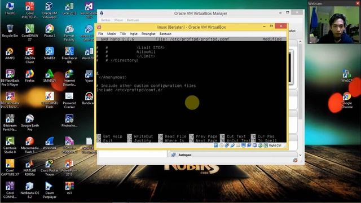Screen dimensions: 361x203
Task: Select the MATLAB R2008a desktop icon
Action: tap(30, 168)
